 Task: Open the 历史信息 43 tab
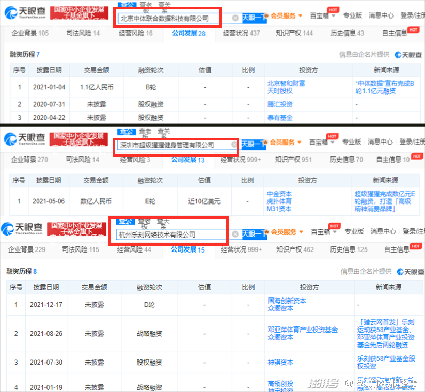(347, 34)
